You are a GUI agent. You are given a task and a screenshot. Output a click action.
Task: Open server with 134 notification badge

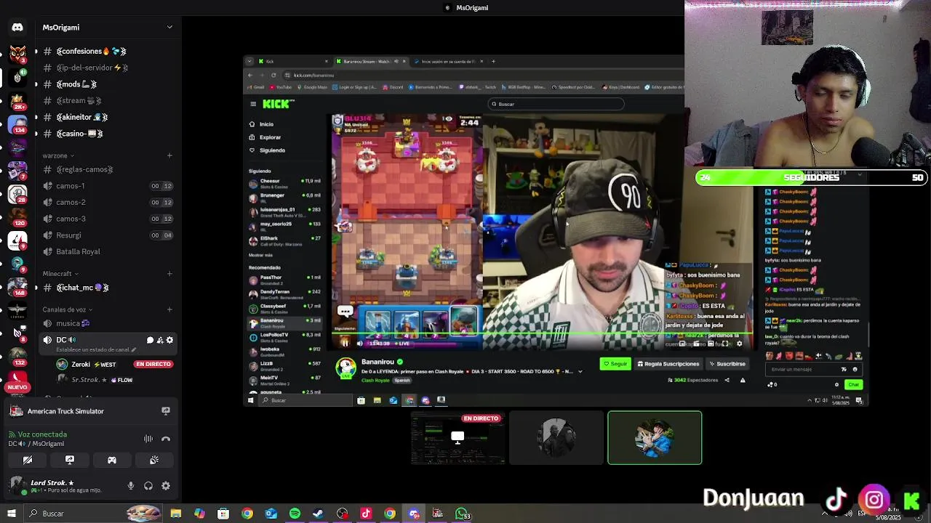[17, 124]
